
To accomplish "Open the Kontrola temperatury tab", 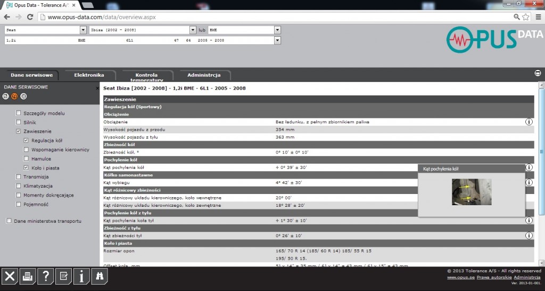I will click(x=146, y=76).
